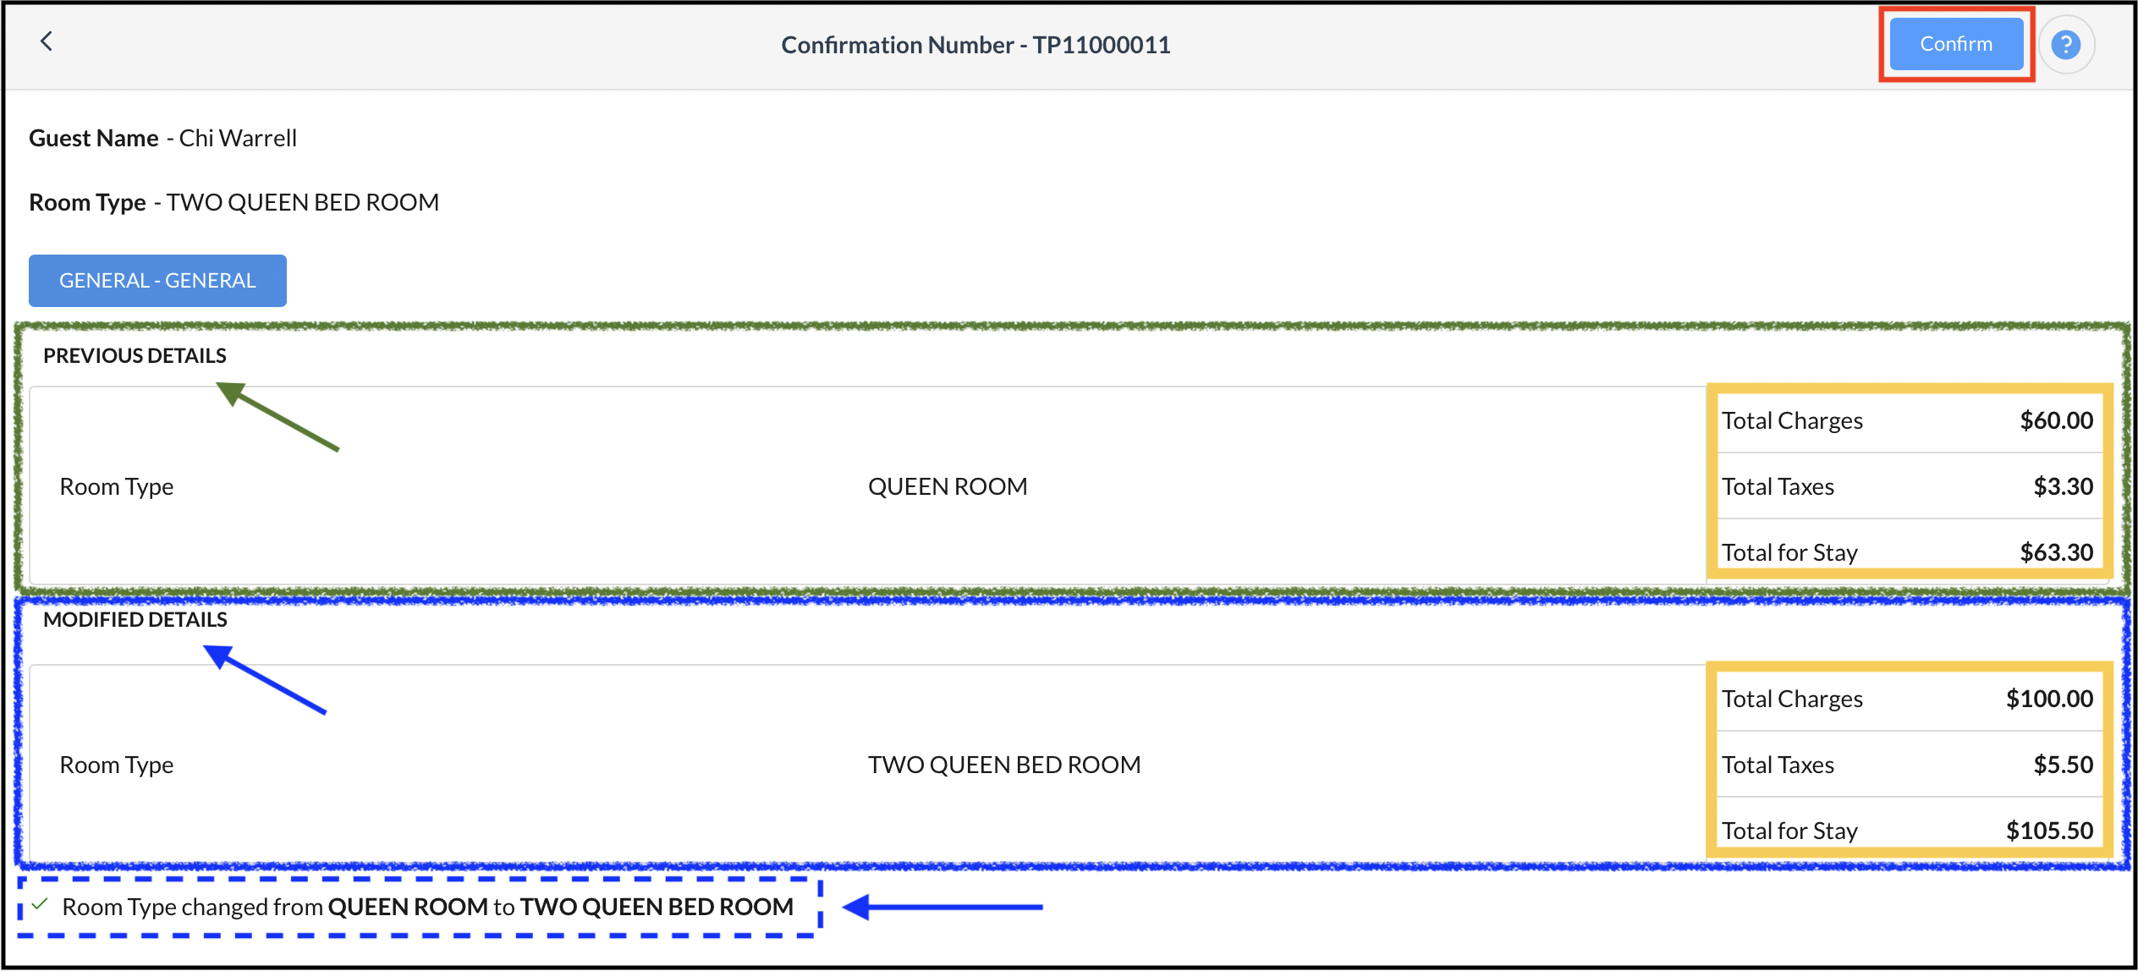Select TWO QUEEN BED ROOM in modified details
Viewport: 2138px width, 971px height.
click(1004, 765)
